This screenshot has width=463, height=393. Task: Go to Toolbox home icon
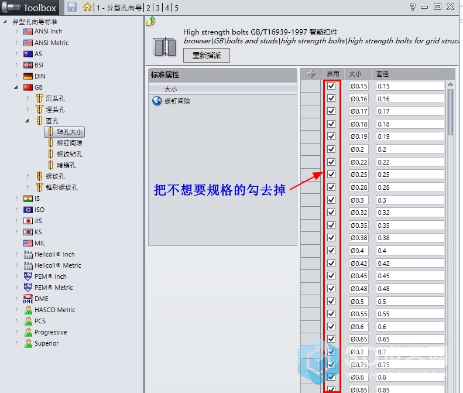[87, 7]
